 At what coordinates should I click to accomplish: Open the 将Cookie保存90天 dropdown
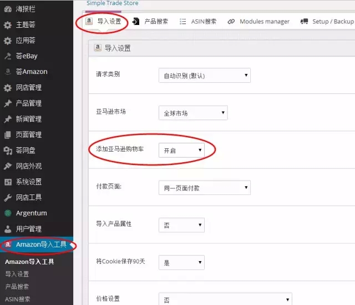click(x=181, y=262)
